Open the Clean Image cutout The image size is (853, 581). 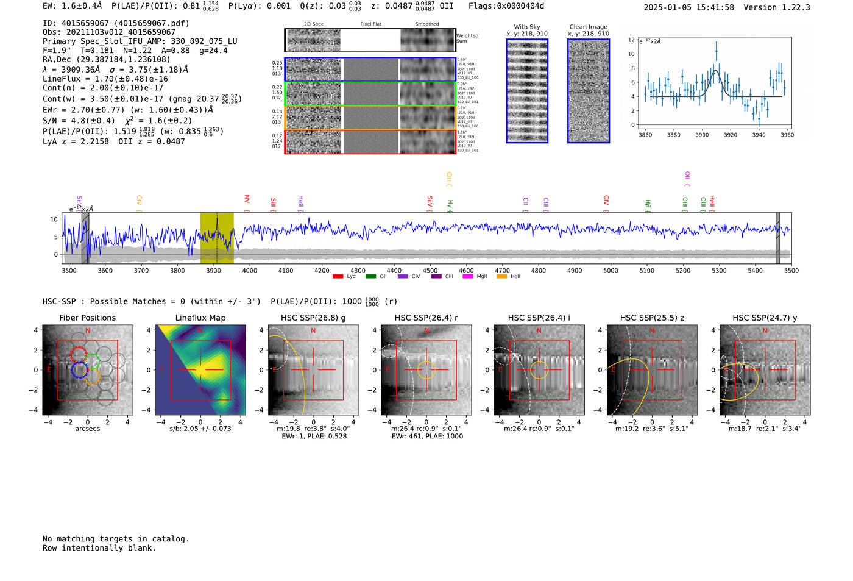(x=589, y=91)
